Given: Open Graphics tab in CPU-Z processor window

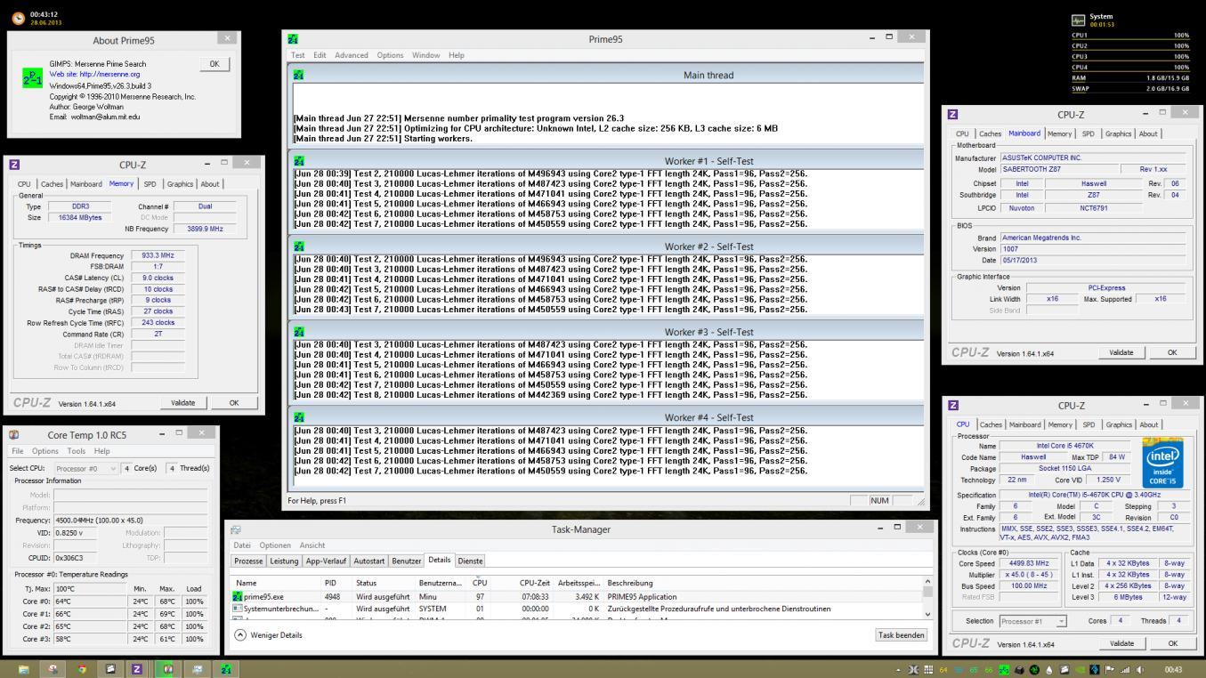Looking at the screenshot, I should pyautogui.click(x=1119, y=424).
